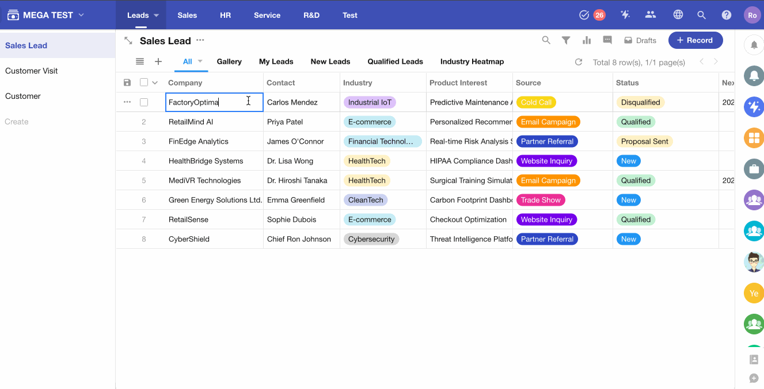Image resolution: width=764 pixels, height=389 pixels.
Task: Open the help question mark icon
Action: point(727,16)
